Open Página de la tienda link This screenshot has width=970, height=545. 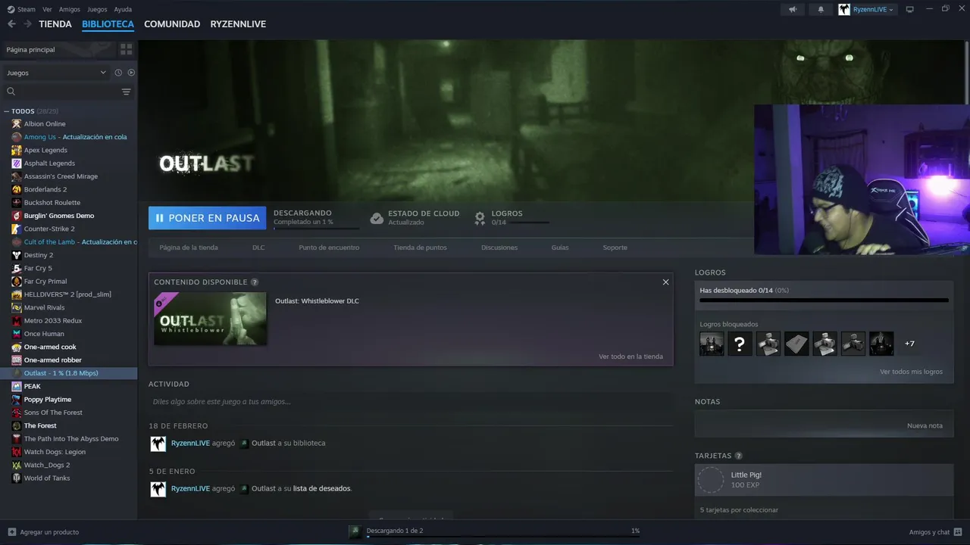pyautogui.click(x=189, y=248)
